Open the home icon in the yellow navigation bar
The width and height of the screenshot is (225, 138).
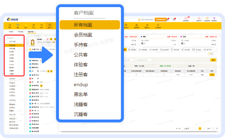click(10, 25)
